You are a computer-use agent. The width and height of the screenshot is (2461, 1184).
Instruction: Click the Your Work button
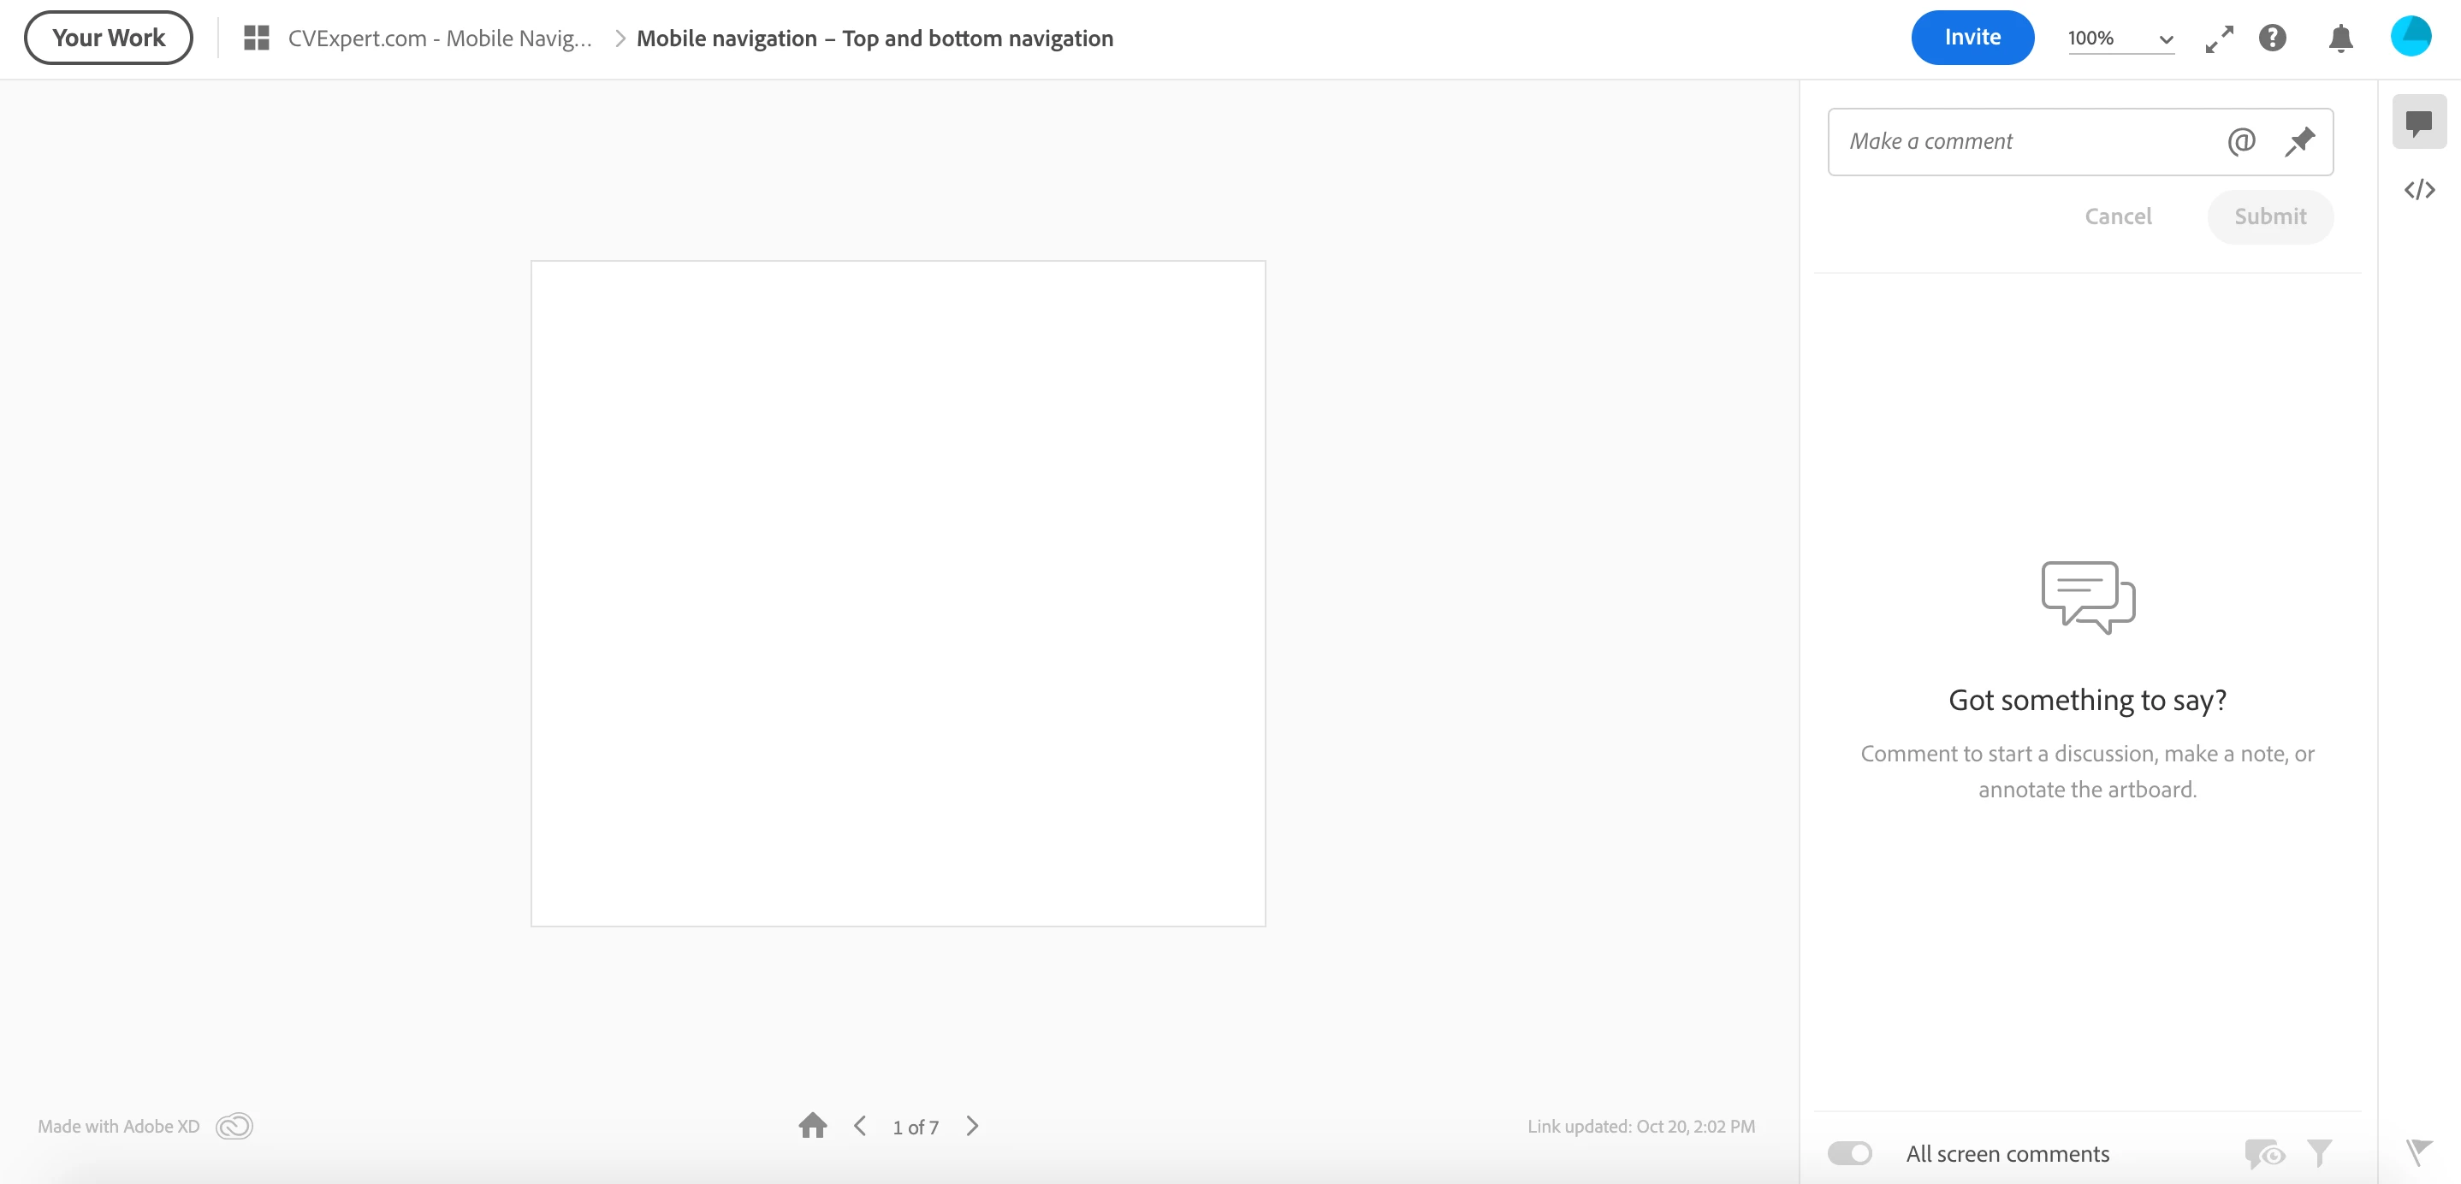coord(108,38)
